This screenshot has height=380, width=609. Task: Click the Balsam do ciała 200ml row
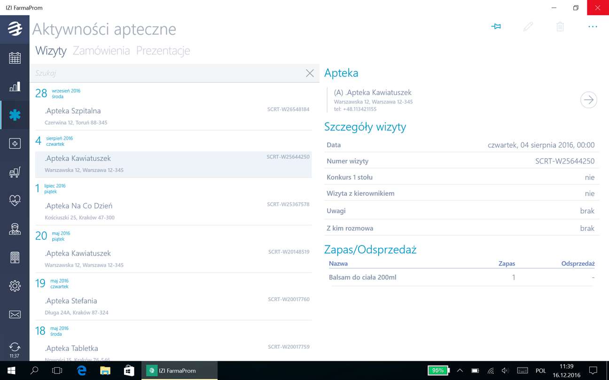point(461,277)
